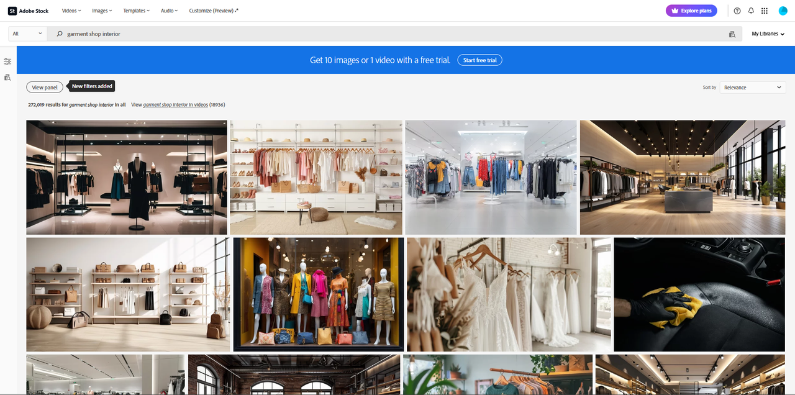Viewport: 795px width, 395px height.
Task: Open the help question mark icon
Action: 736,11
